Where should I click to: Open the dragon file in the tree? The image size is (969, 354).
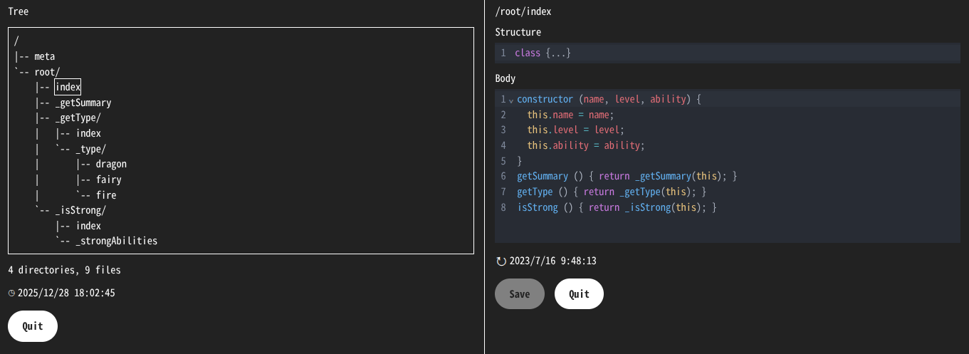tap(111, 164)
